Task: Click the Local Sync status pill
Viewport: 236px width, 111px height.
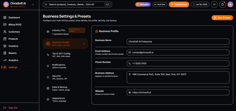Action: (160, 4)
